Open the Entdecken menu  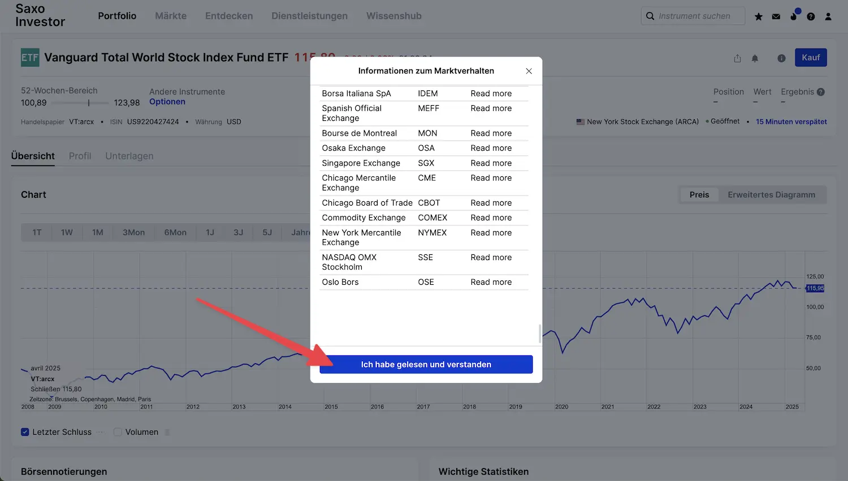(x=229, y=16)
